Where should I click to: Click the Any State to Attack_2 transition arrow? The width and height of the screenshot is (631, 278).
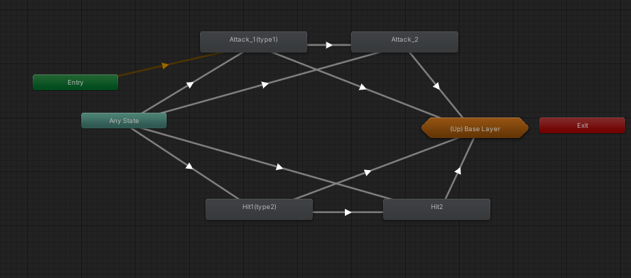point(264,85)
